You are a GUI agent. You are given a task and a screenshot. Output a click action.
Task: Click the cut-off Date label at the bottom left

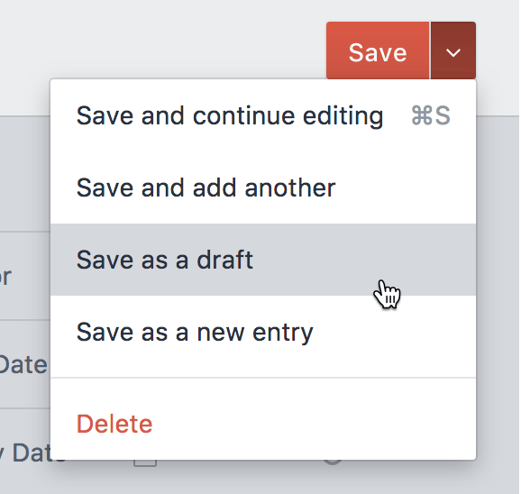pos(32,453)
